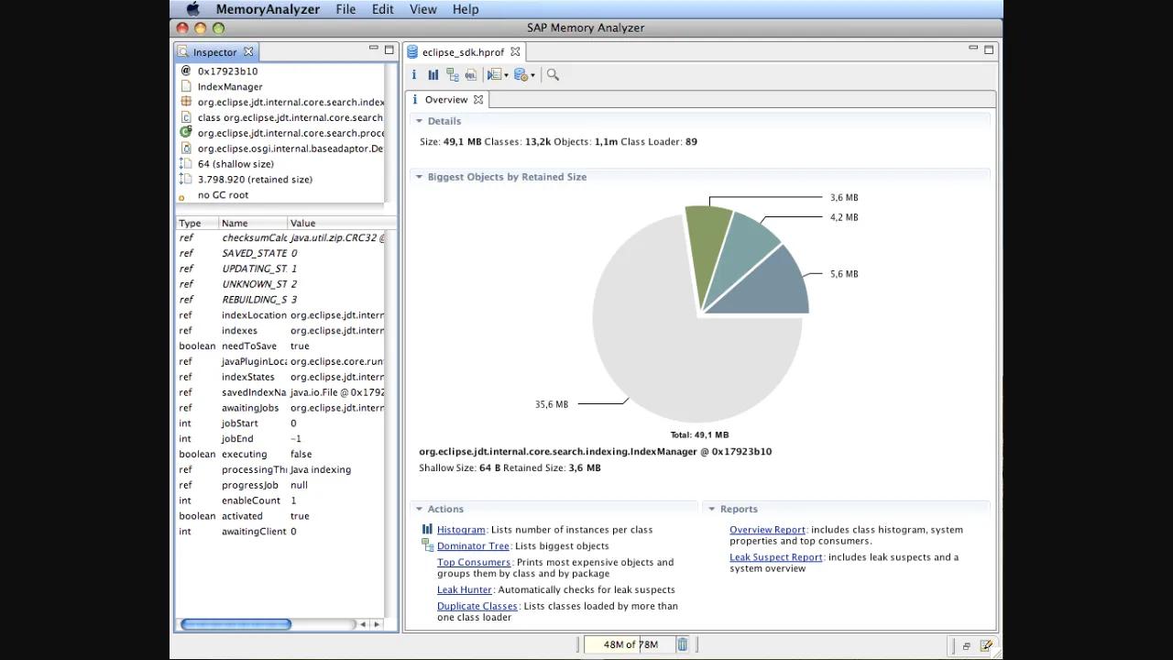Close the Inspector view tab

248,52
